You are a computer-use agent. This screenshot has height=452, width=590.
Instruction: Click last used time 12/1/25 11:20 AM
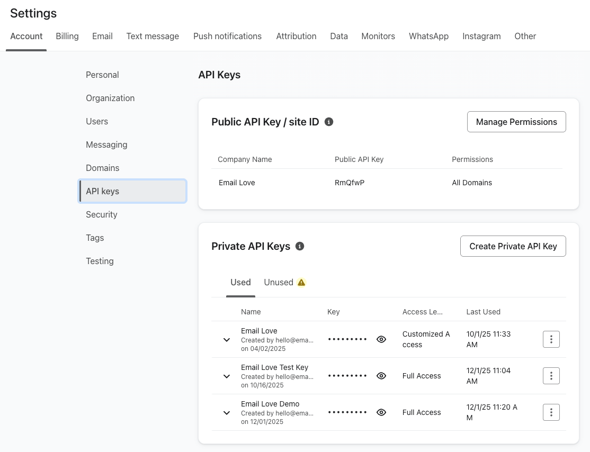point(492,412)
